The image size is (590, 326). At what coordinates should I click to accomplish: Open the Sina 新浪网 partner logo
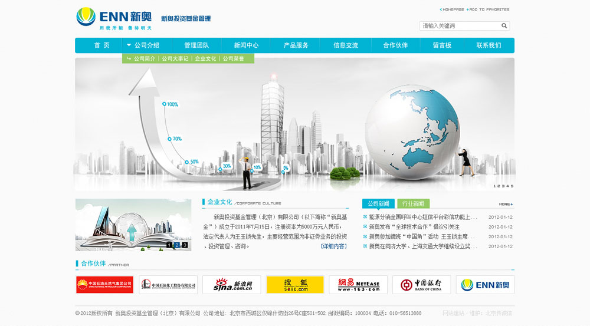coord(231,285)
